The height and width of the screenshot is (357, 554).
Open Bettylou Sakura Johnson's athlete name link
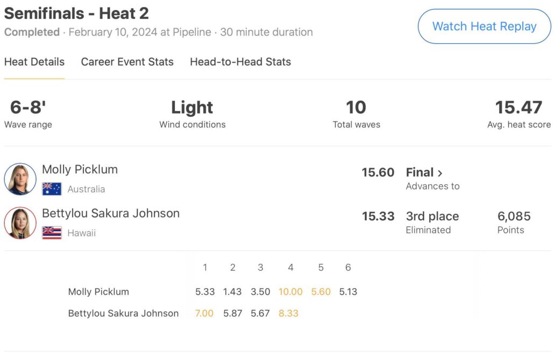point(111,213)
